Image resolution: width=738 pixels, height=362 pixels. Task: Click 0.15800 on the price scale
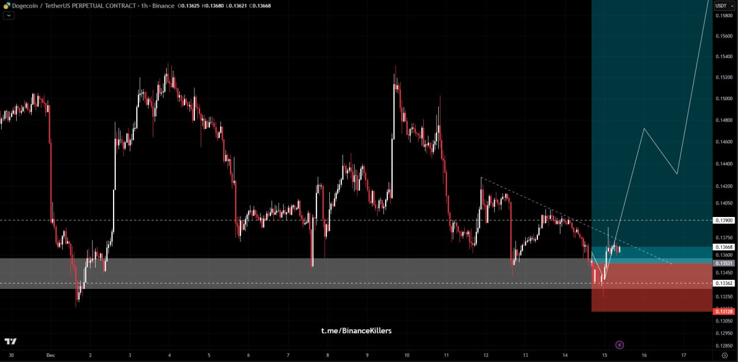click(x=724, y=16)
